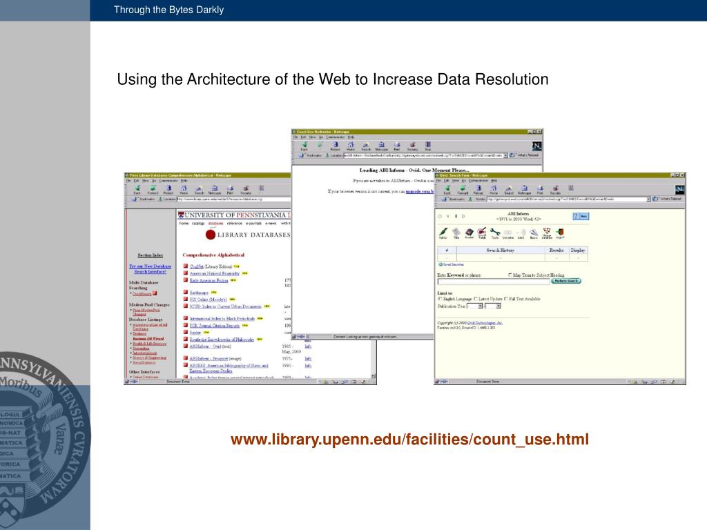Click Back icon in Count Use Redirector window
Viewport: 707px width, 530px height.
pos(304,146)
